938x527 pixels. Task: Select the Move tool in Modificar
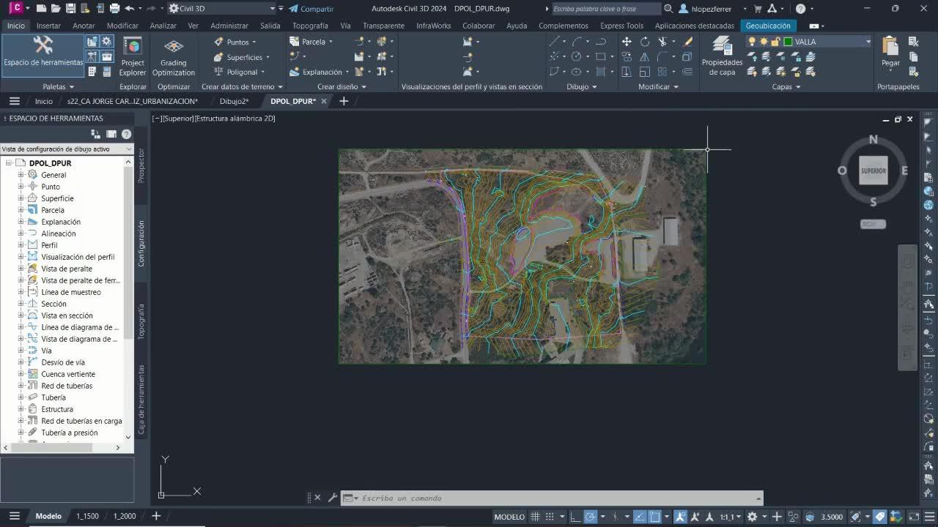(x=627, y=42)
